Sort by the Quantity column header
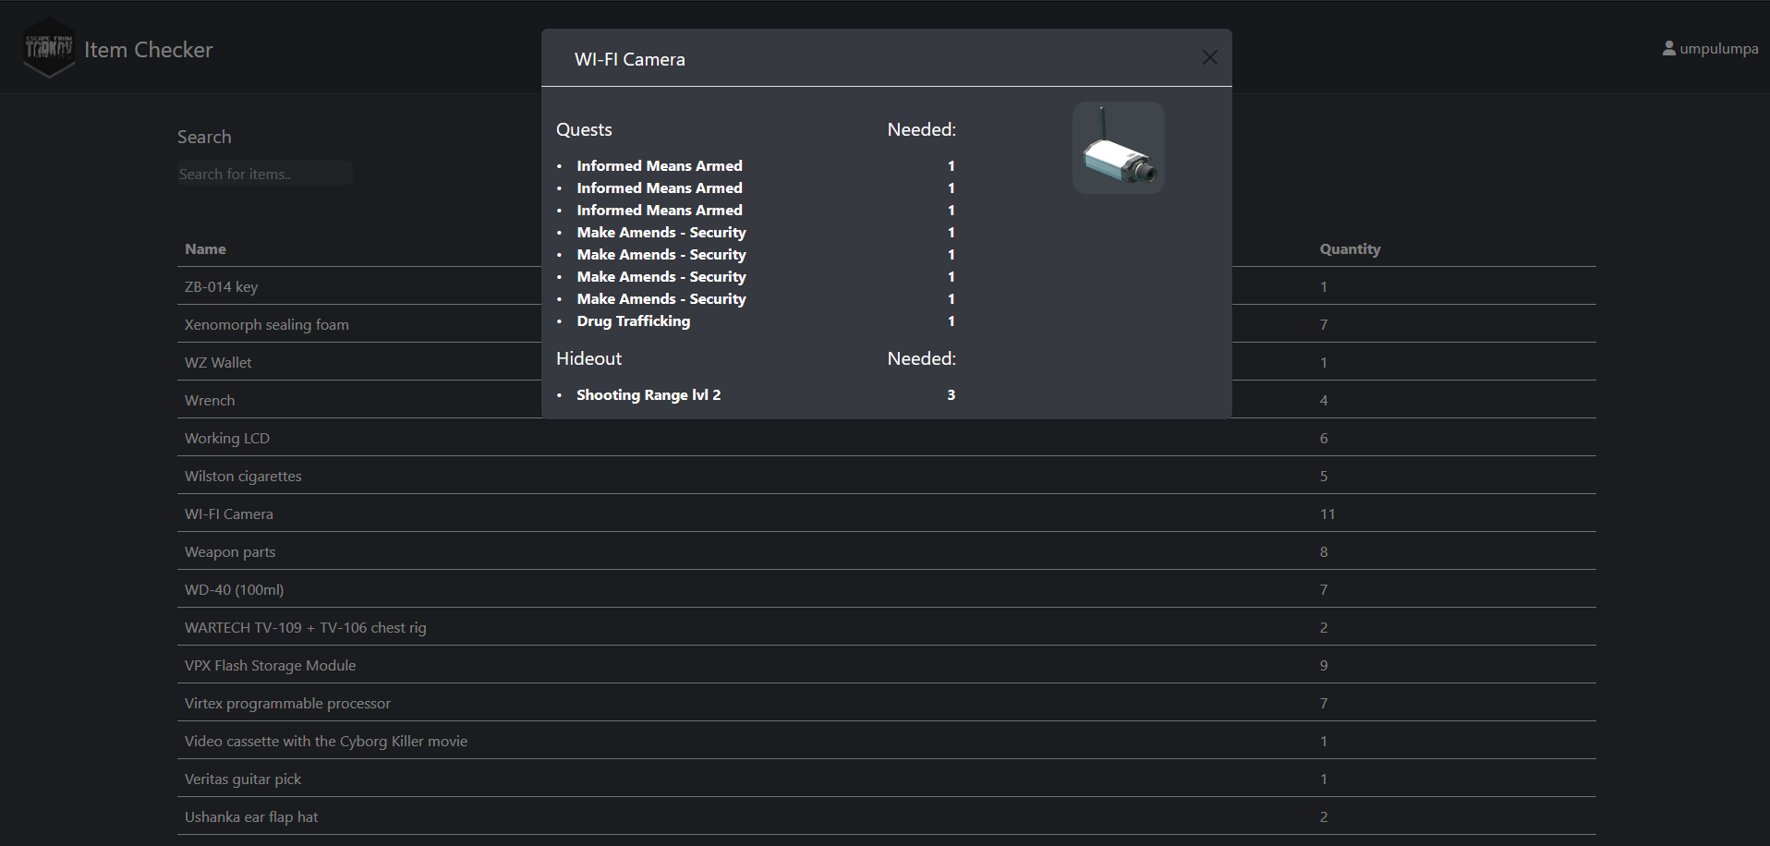This screenshot has width=1770, height=846. [x=1349, y=249]
